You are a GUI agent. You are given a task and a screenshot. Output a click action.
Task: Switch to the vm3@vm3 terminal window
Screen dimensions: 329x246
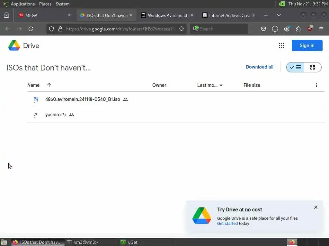[x=92, y=242]
